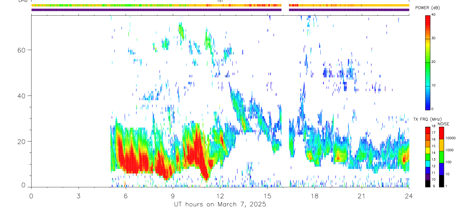The image size is (460, 212).
Task: Click the purple noise strip left of the gap
Action: pyautogui.click(x=157, y=10)
